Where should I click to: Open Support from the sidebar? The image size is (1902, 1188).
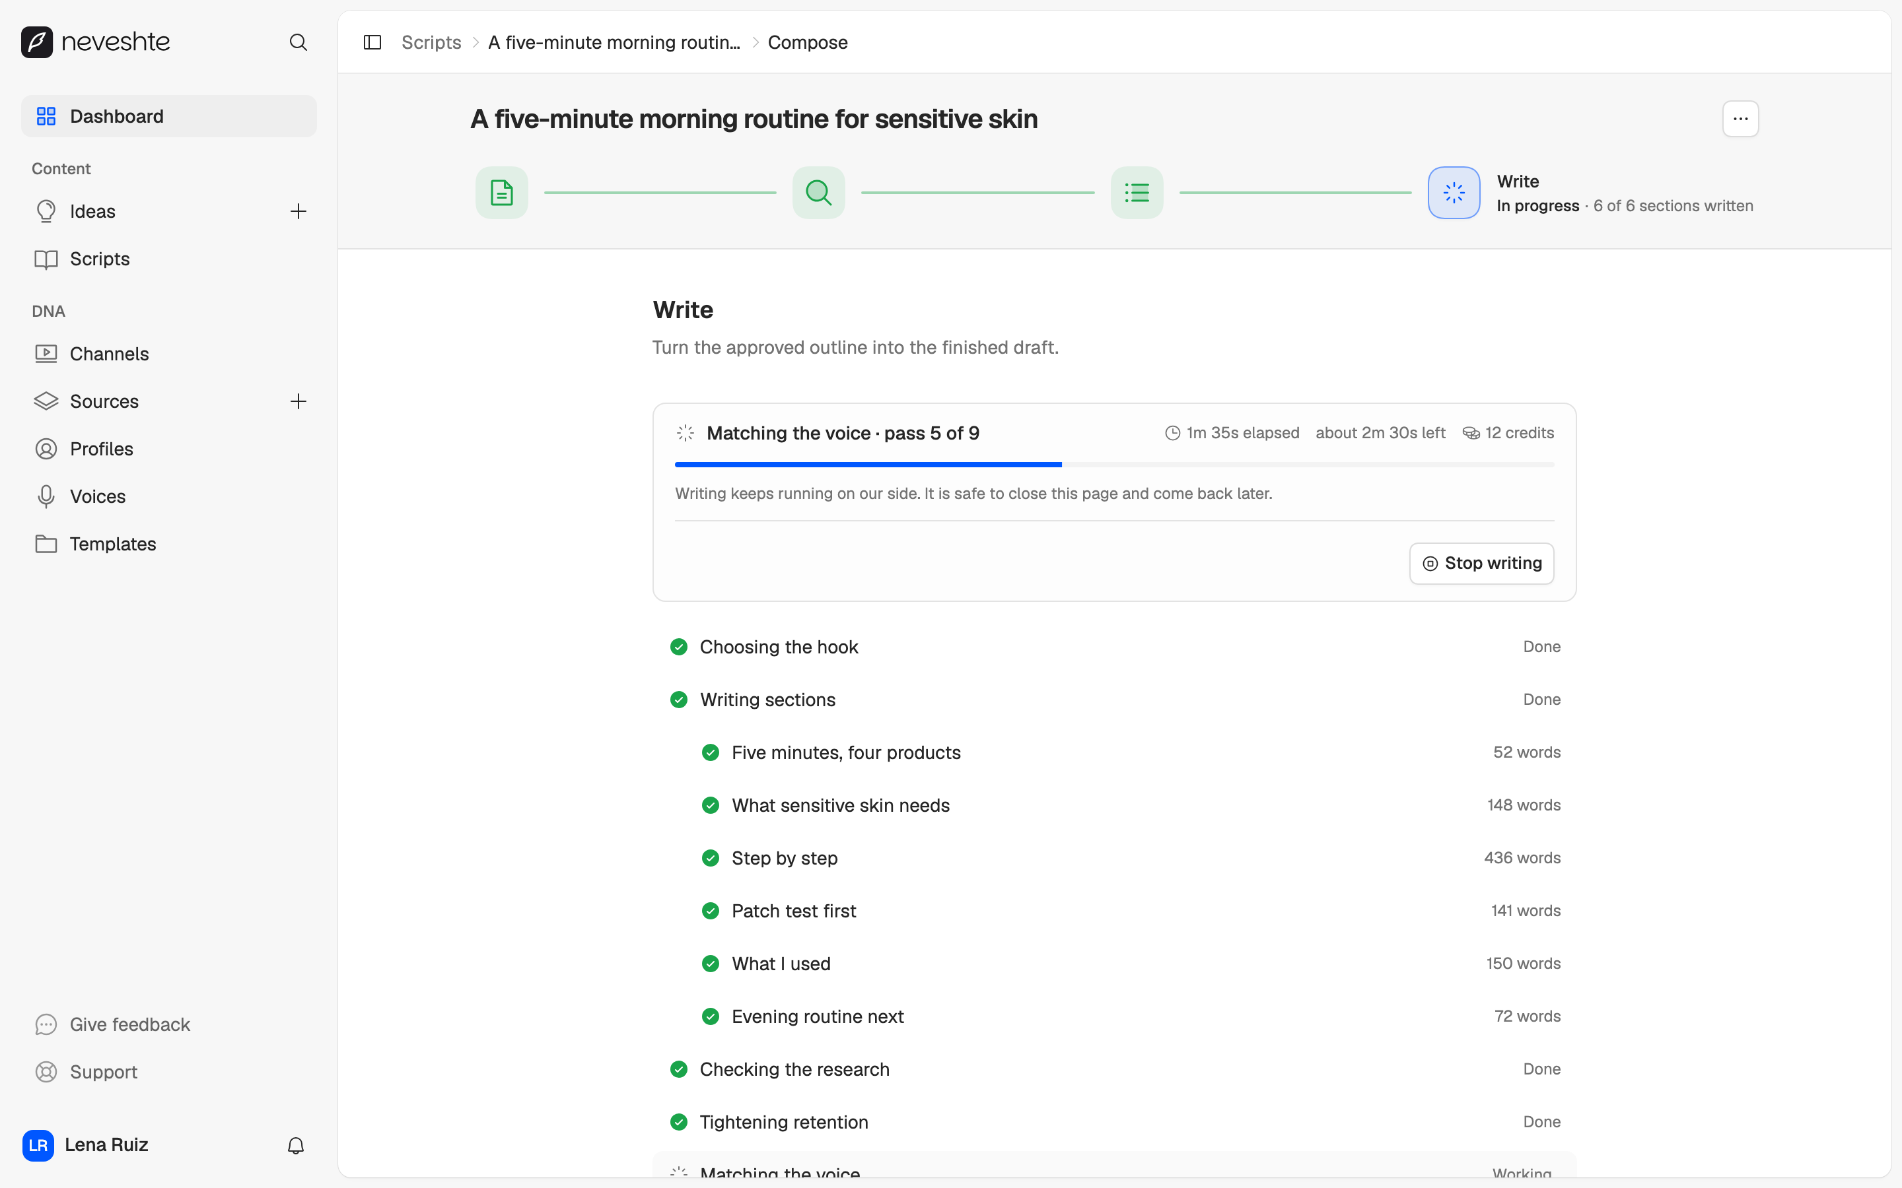(x=169, y=1072)
